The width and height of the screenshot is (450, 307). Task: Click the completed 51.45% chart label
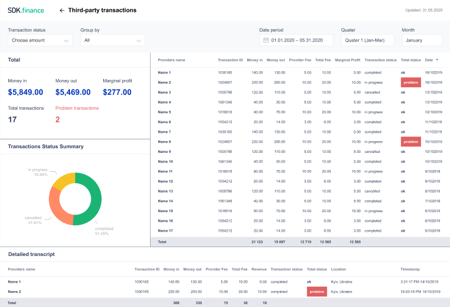104,231
